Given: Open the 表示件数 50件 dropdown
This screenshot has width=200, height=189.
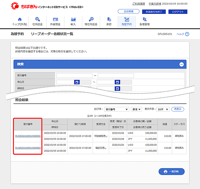Looking at the screenshot, I should coord(163,109).
